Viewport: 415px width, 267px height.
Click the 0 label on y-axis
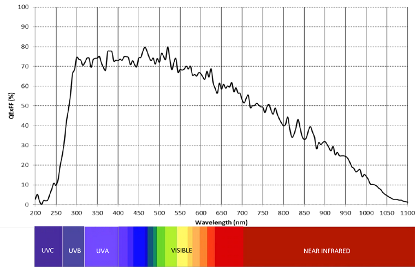26,205
